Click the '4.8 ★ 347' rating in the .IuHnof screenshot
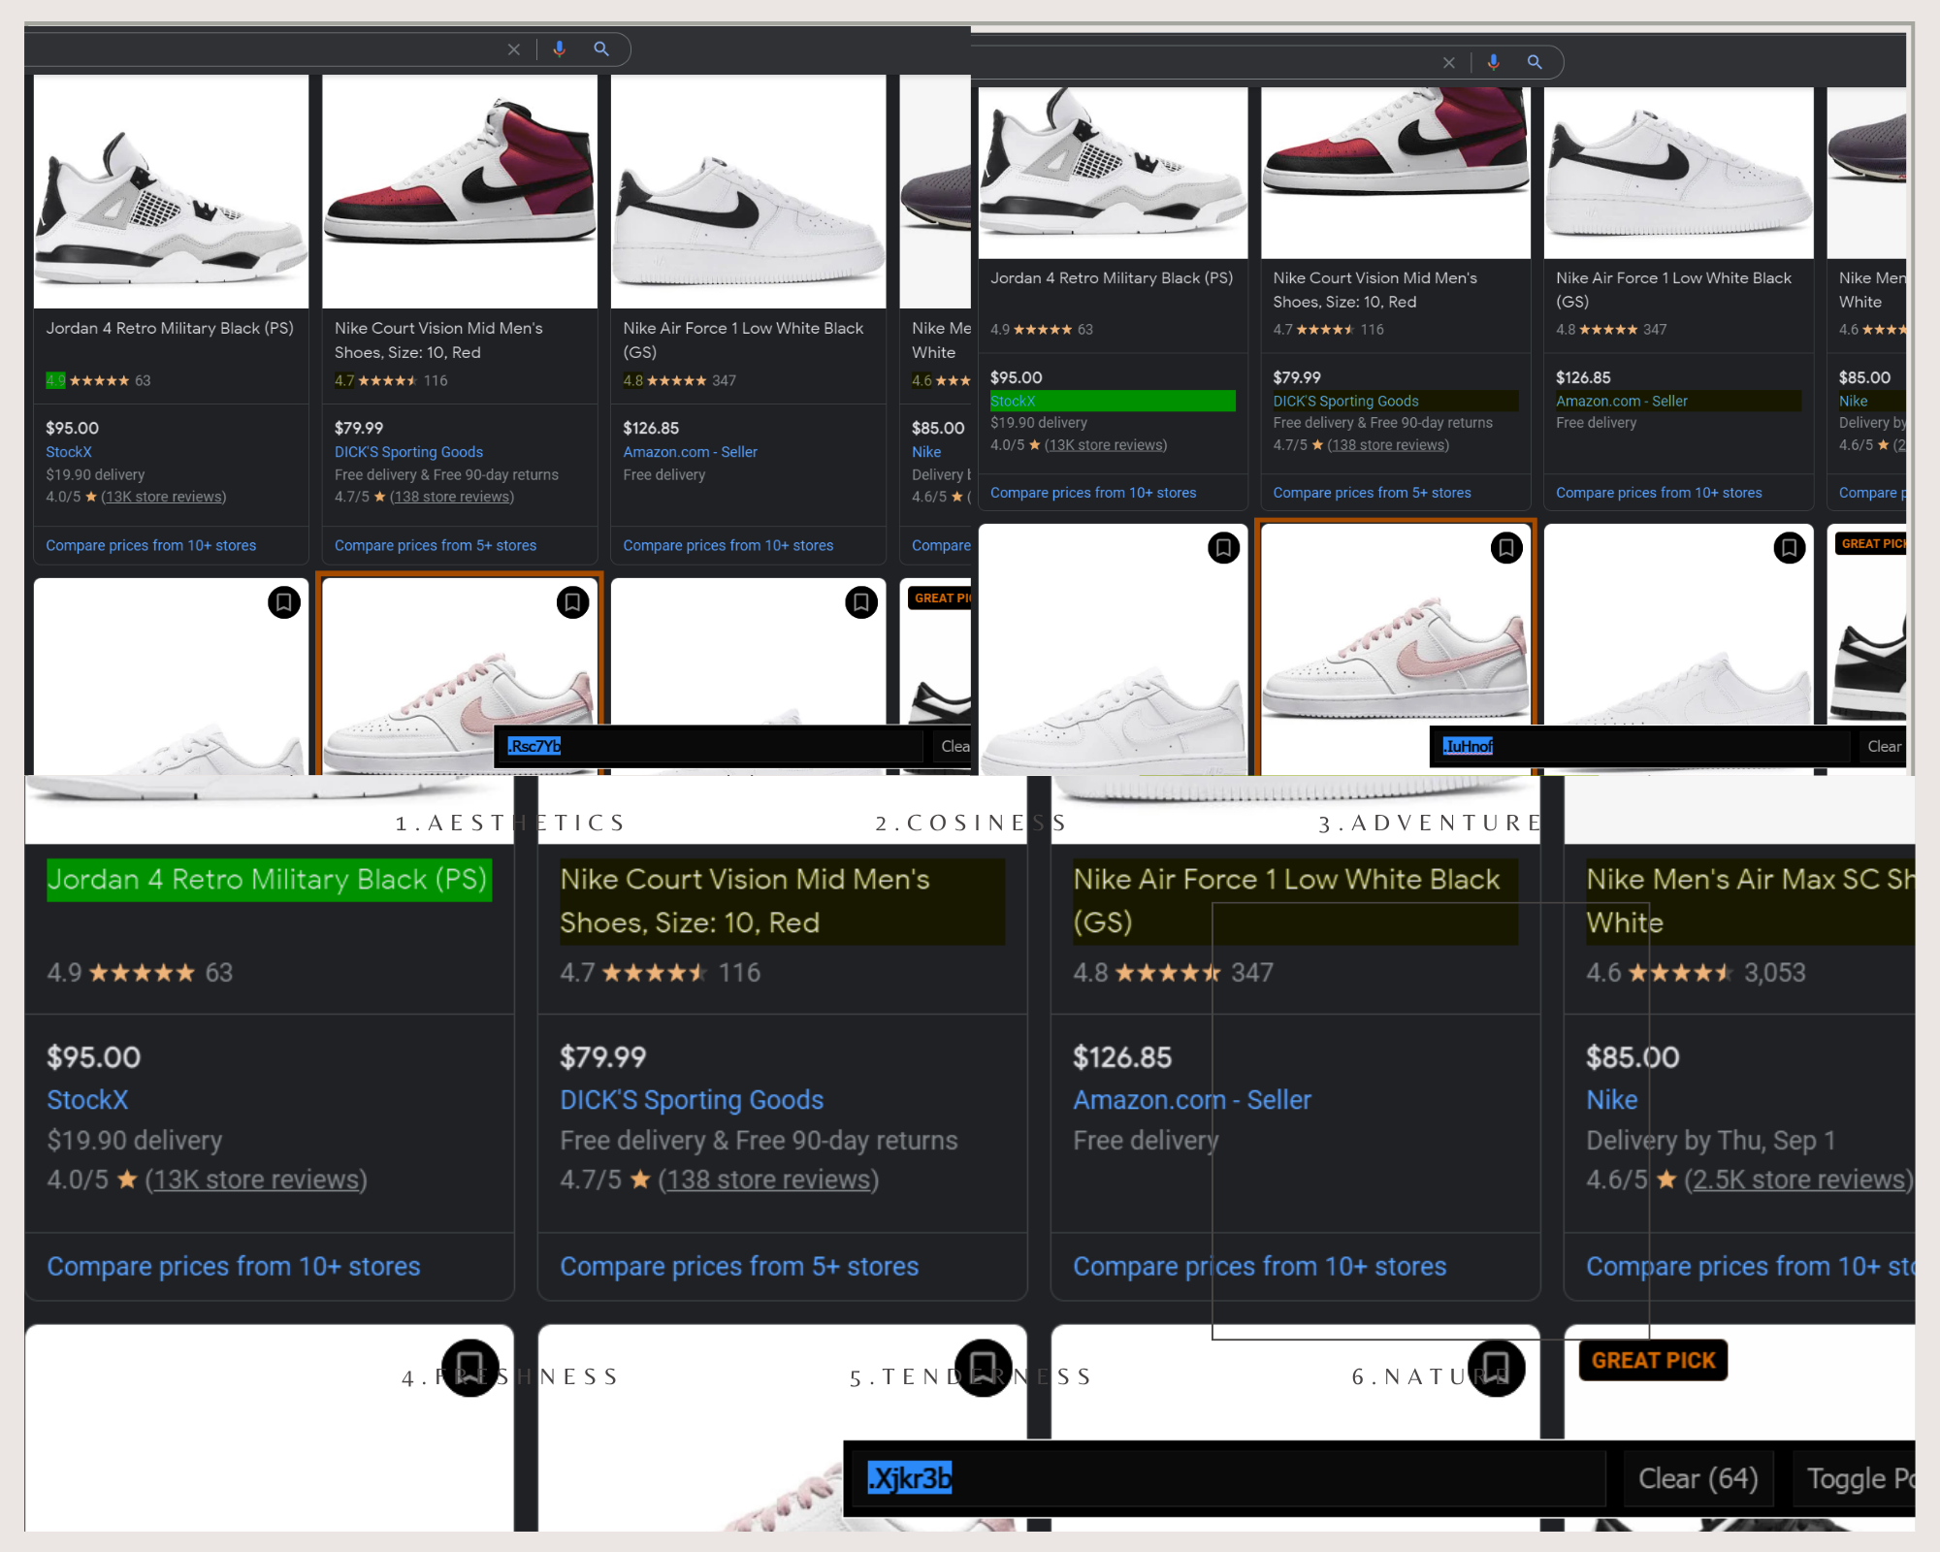 [x=1611, y=330]
